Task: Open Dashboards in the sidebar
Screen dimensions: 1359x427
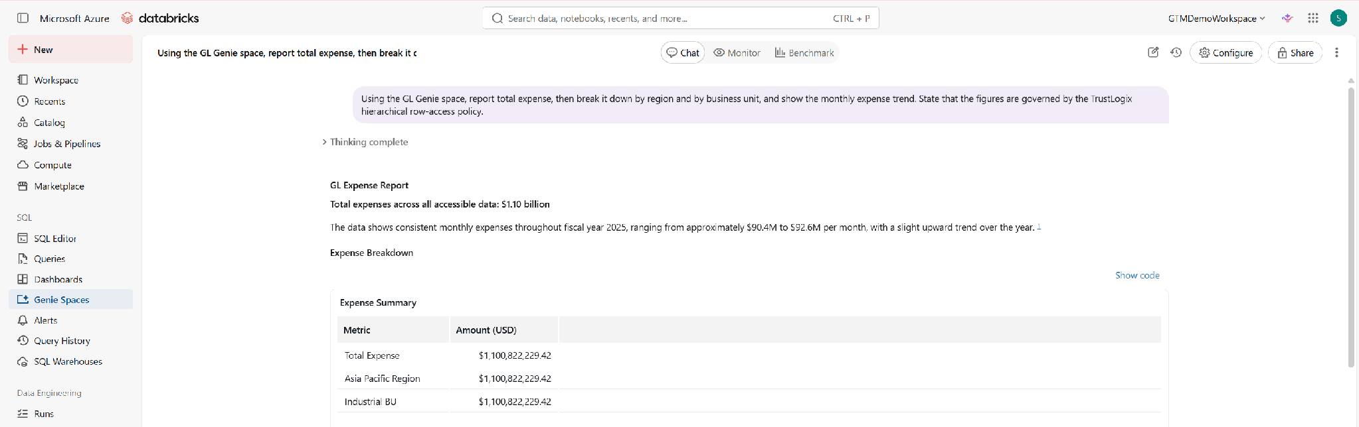Action: coord(71,279)
